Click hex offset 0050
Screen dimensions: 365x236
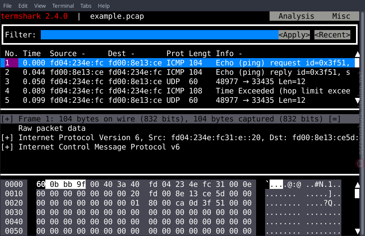pos(14,231)
